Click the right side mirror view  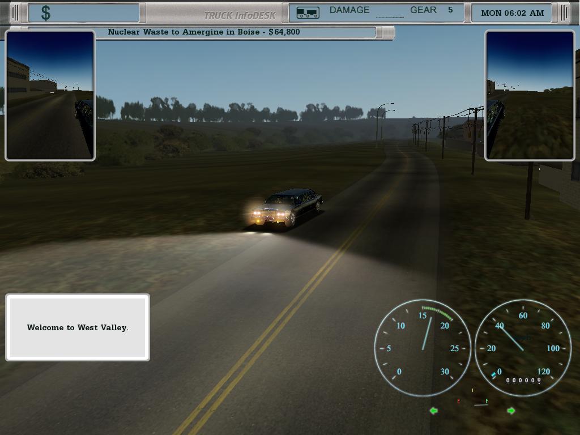coord(530,95)
